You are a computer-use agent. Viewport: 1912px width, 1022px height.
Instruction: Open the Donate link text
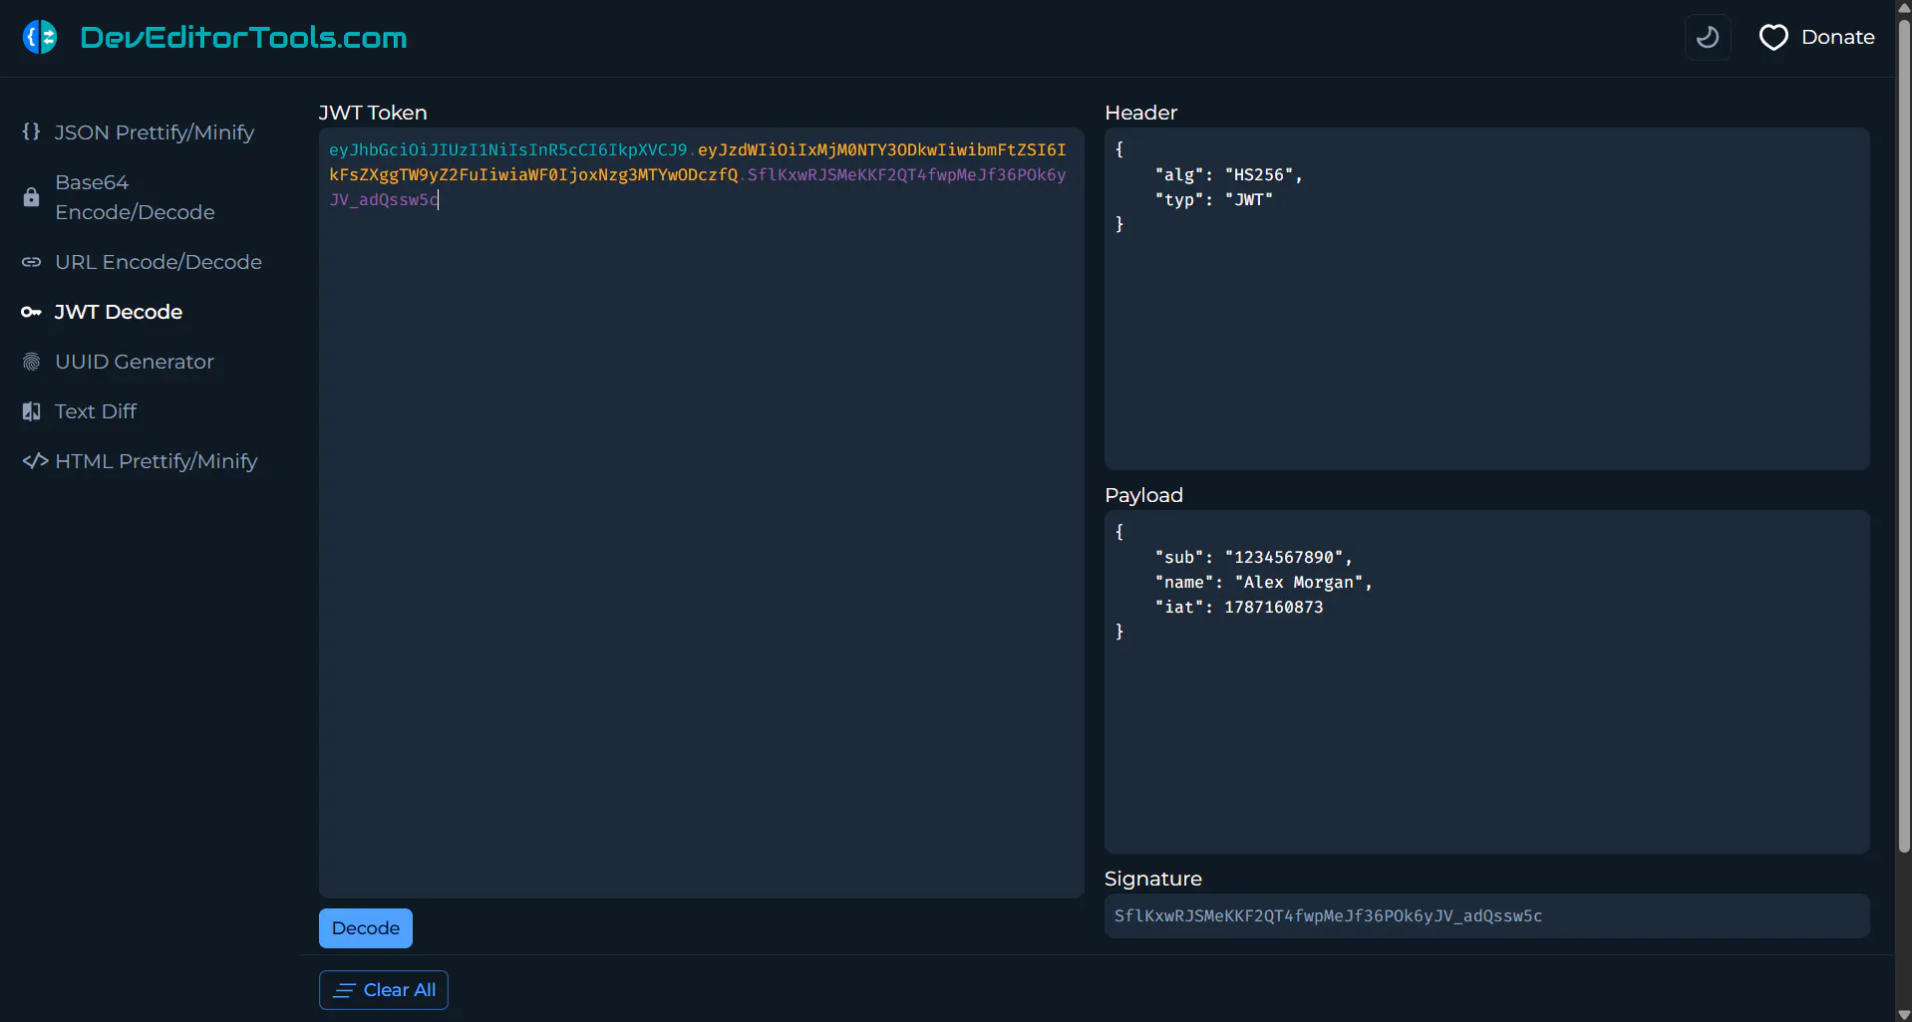1837,37
